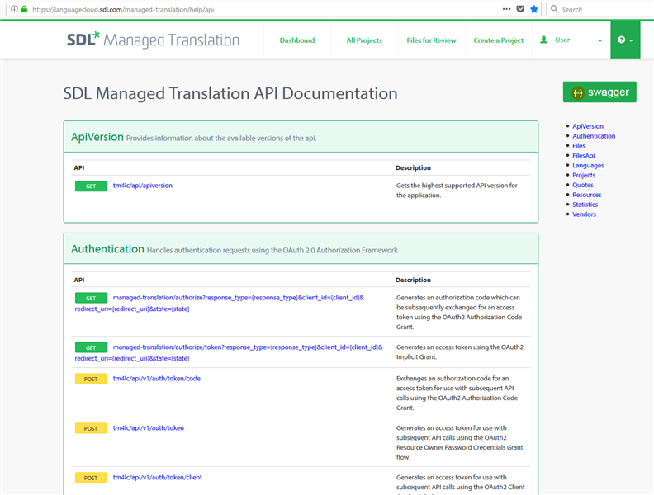Click the blue bookmark star icon
Image resolution: width=654 pixels, height=495 pixels.
pyautogui.click(x=534, y=9)
